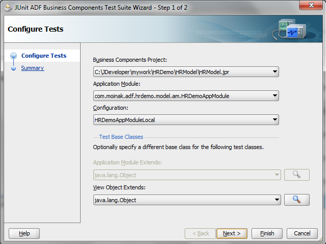Click the wizard header test monitor graphic
This screenshot has height=244, width=326.
tap(292, 29)
